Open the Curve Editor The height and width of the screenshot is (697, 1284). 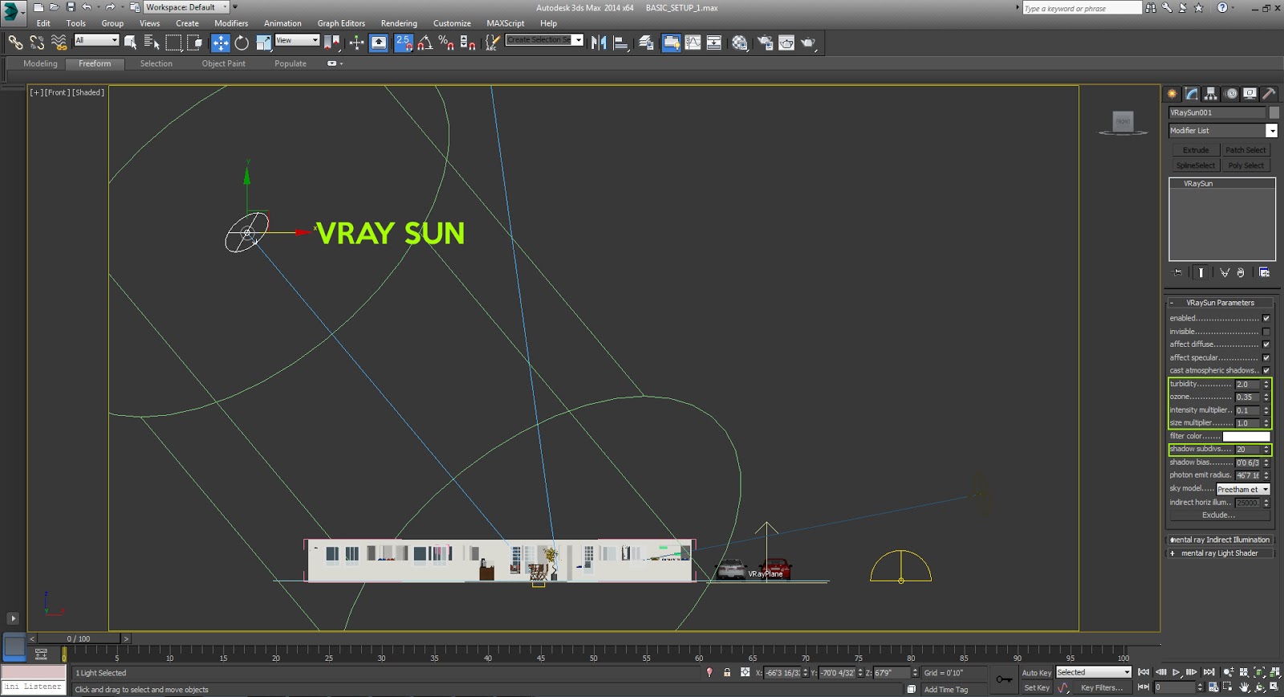click(693, 43)
